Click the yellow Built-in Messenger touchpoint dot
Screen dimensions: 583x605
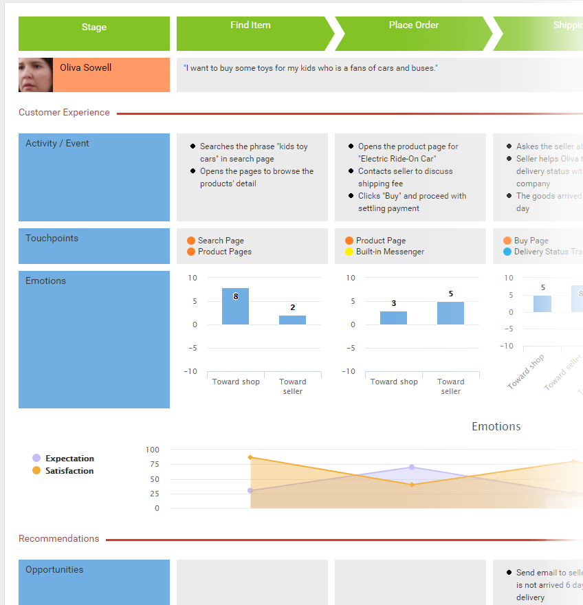click(349, 252)
